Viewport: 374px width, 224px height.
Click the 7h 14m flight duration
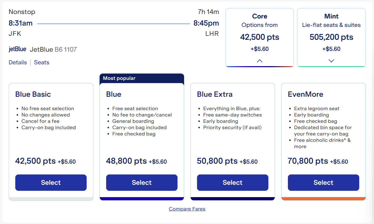tap(208, 12)
